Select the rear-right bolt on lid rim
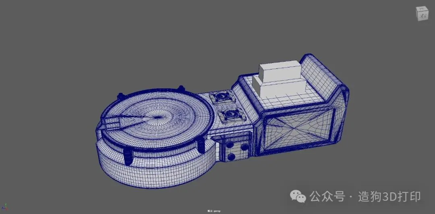Image resolution: width=435 pixels, height=214 pixels. coord(181,88)
